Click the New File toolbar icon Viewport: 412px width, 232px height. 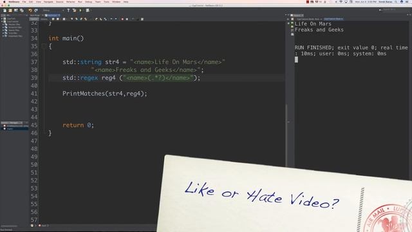pyautogui.click(x=5, y=10)
